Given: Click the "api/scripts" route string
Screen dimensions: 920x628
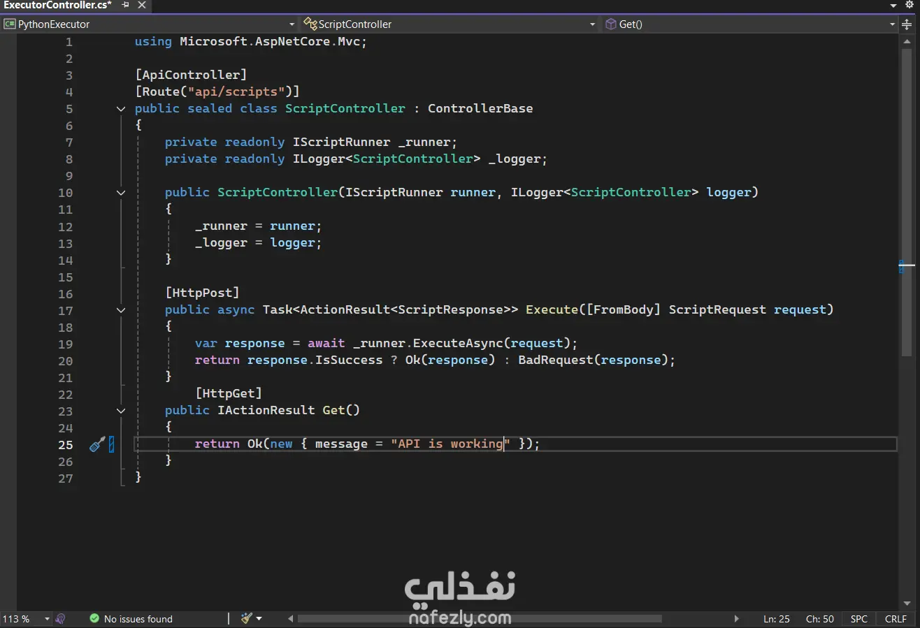Looking at the screenshot, I should [236, 92].
